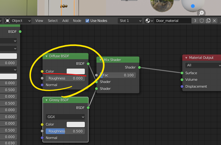Open the View menu in node editor
Screen dimensions: 221x145
click(39, 21)
